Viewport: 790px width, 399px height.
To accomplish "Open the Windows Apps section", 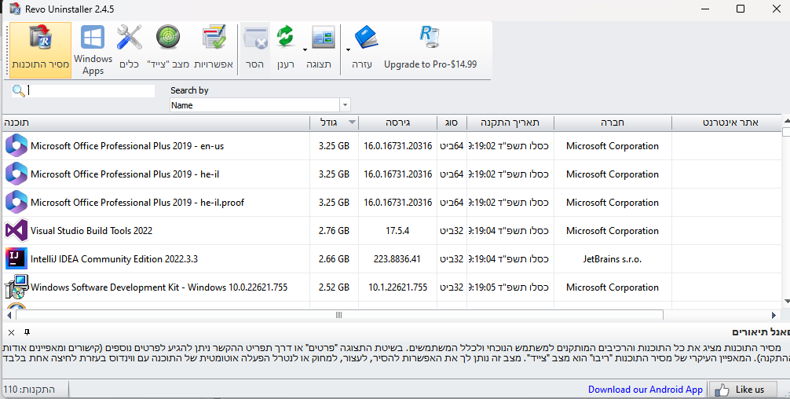I will [93, 49].
